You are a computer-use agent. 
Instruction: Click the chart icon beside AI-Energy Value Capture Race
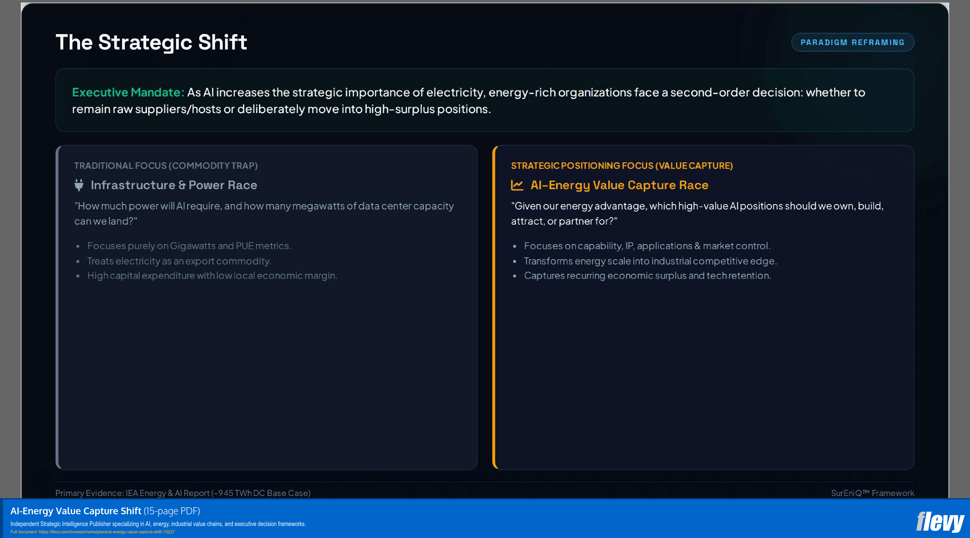[517, 185]
